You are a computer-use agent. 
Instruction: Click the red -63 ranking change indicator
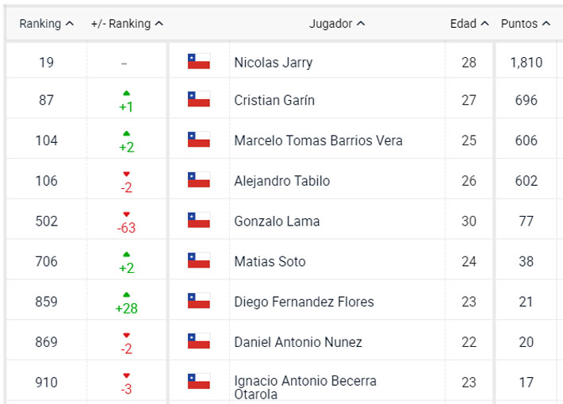[127, 228]
